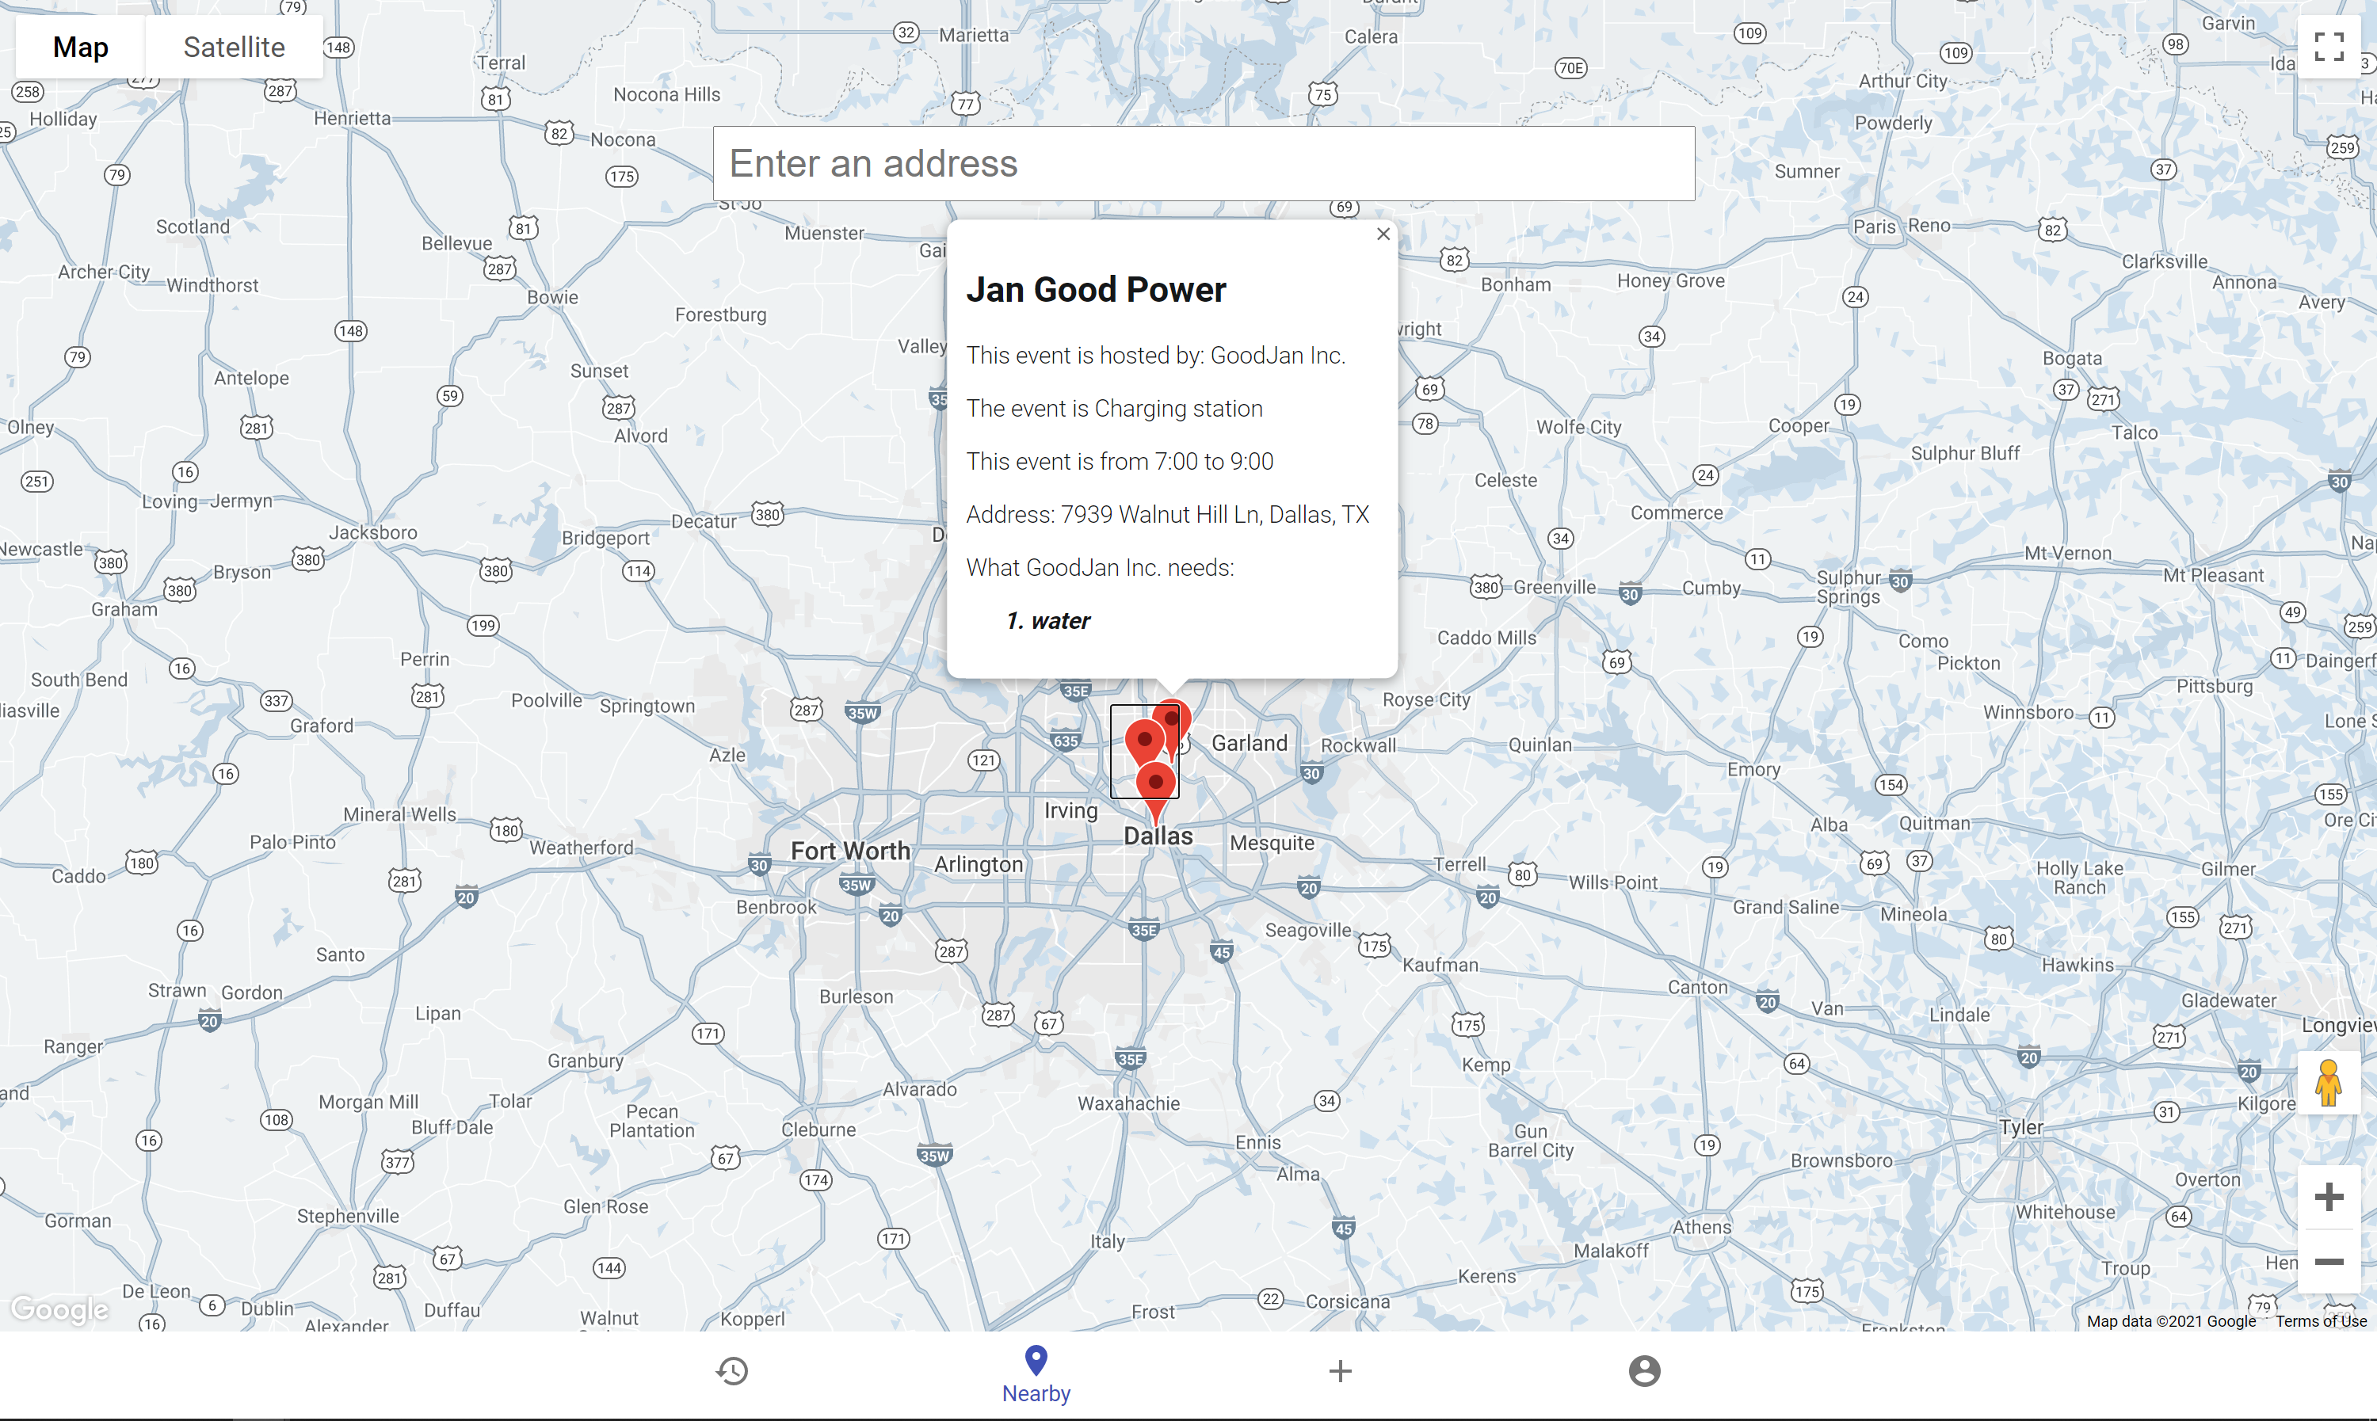Click the bottom red marker near Dallas
The image size is (2377, 1421).
pyautogui.click(x=1156, y=784)
